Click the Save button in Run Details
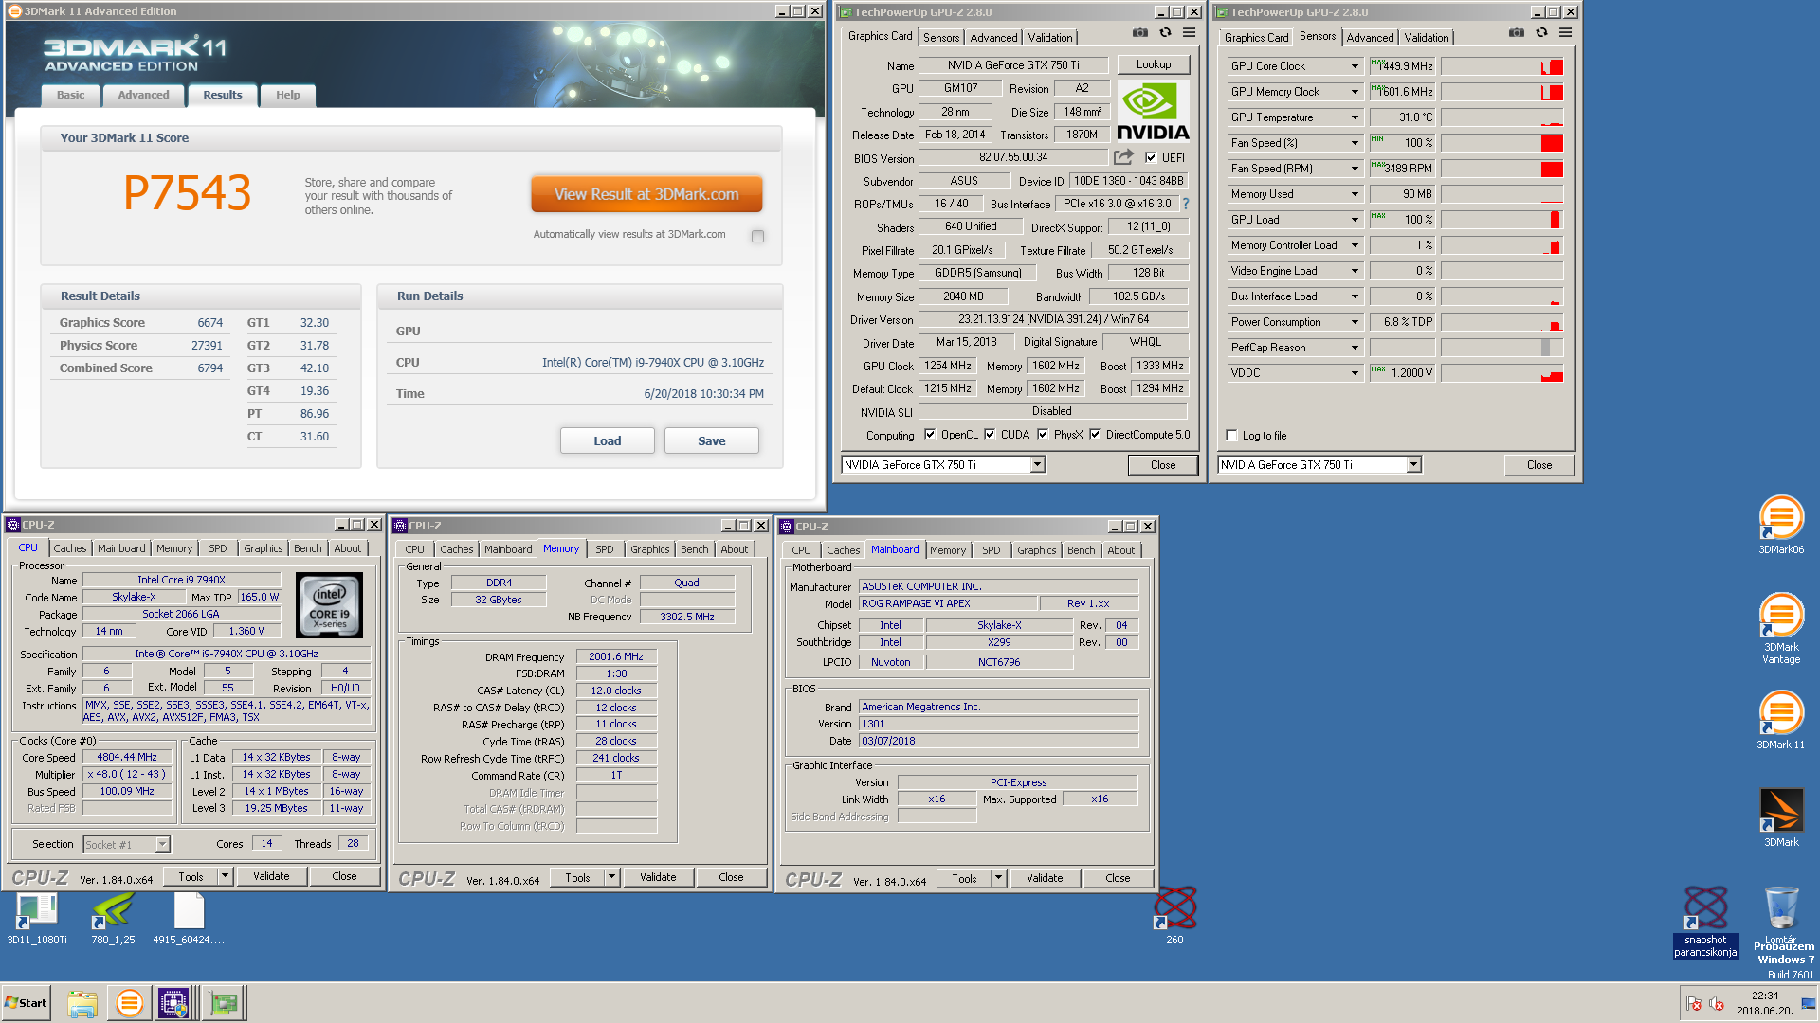The height and width of the screenshot is (1023, 1820). click(x=711, y=440)
